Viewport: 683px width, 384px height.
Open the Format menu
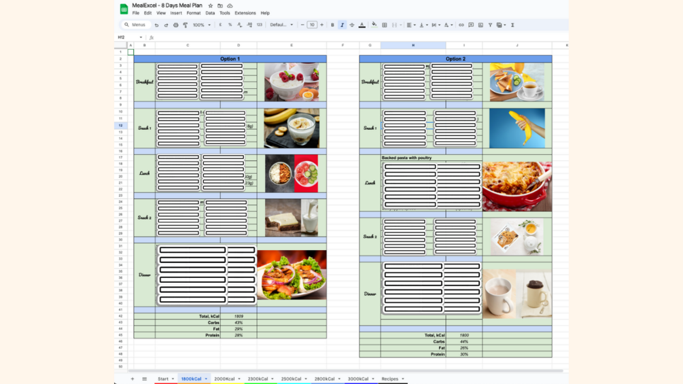click(194, 13)
